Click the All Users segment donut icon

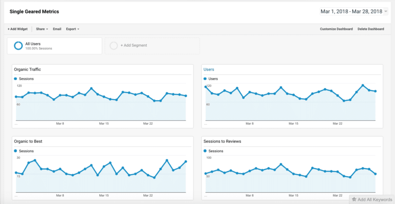[x=19, y=46]
